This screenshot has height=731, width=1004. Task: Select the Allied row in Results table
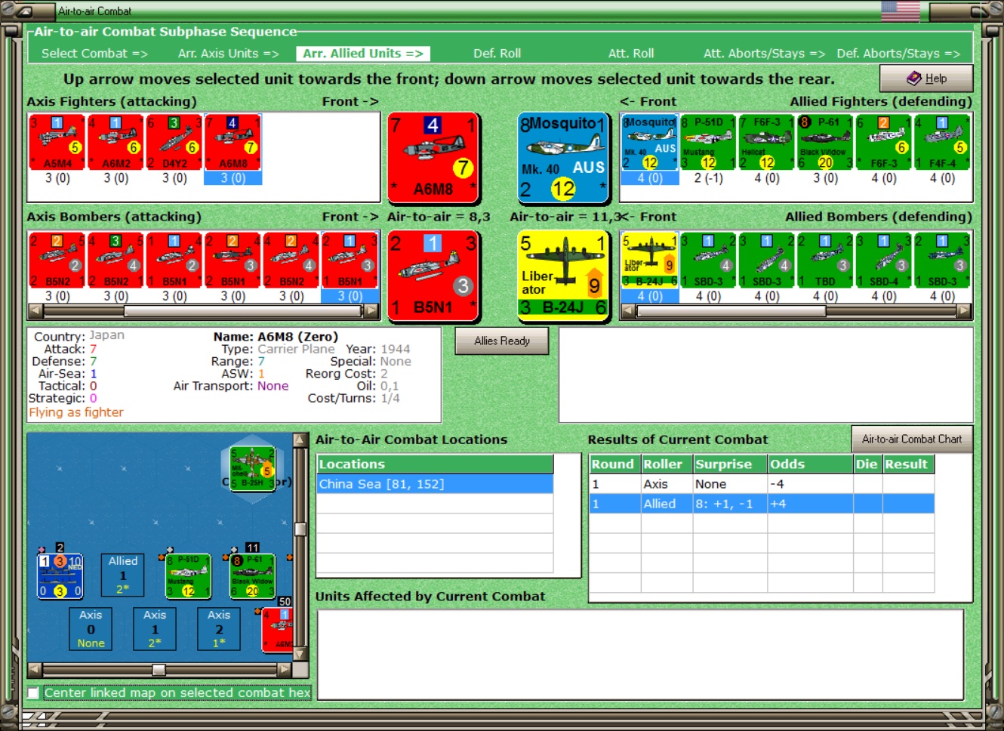pos(762,504)
